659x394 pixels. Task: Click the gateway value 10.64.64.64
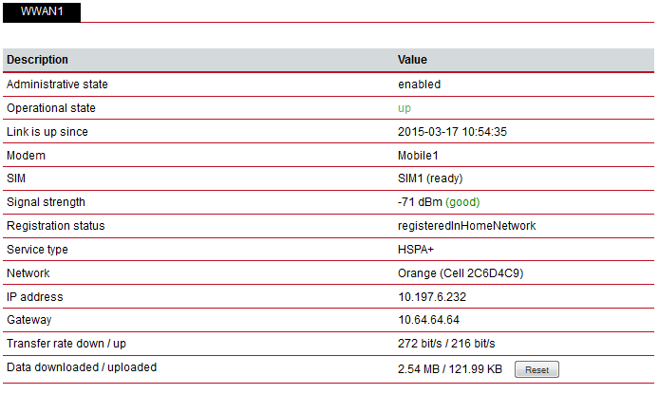click(428, 320)
